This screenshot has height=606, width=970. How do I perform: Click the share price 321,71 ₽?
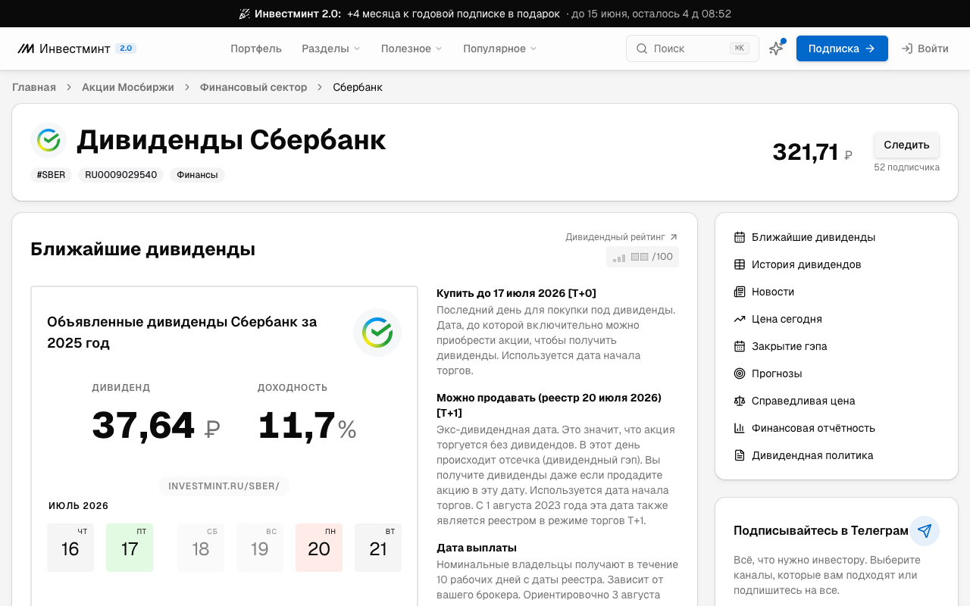[812, 152]
